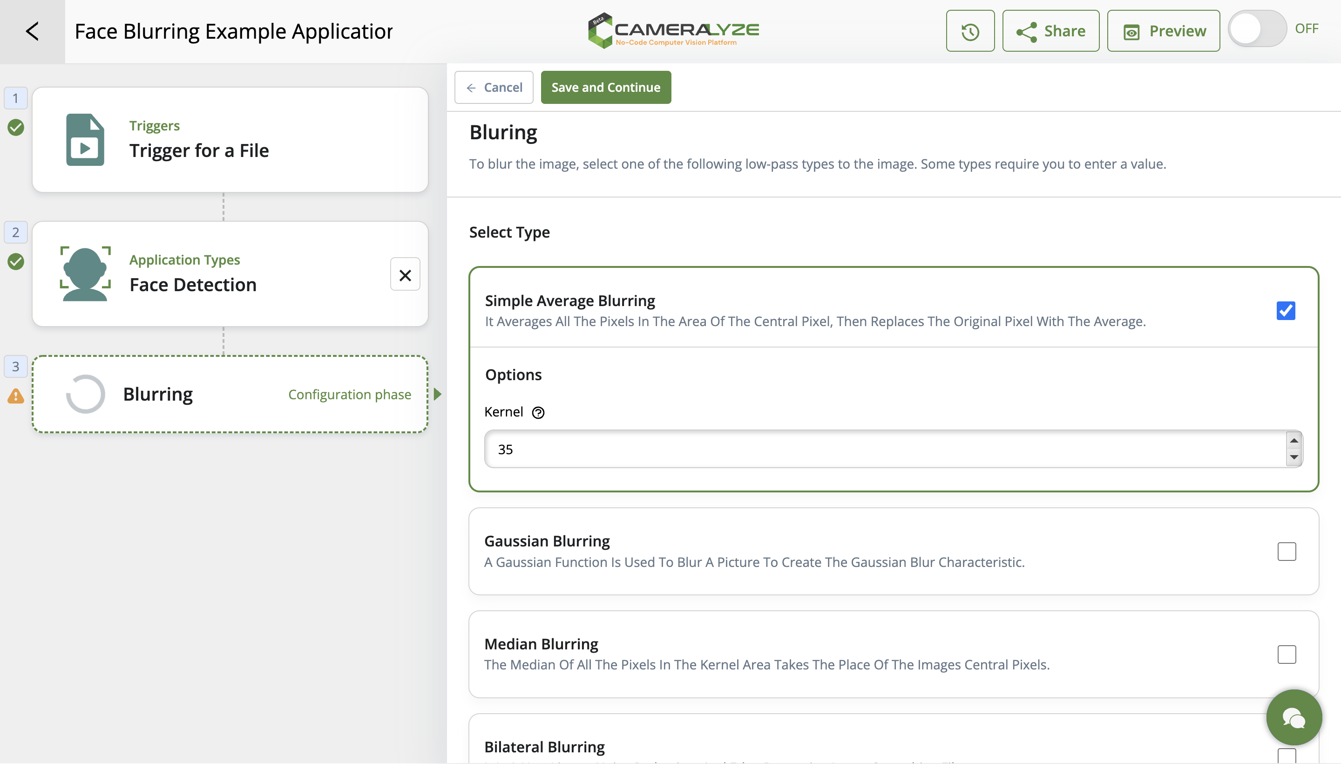Click Save and Continue button
This screenshot has height=764, width=1341.
(x=605, y=88)
